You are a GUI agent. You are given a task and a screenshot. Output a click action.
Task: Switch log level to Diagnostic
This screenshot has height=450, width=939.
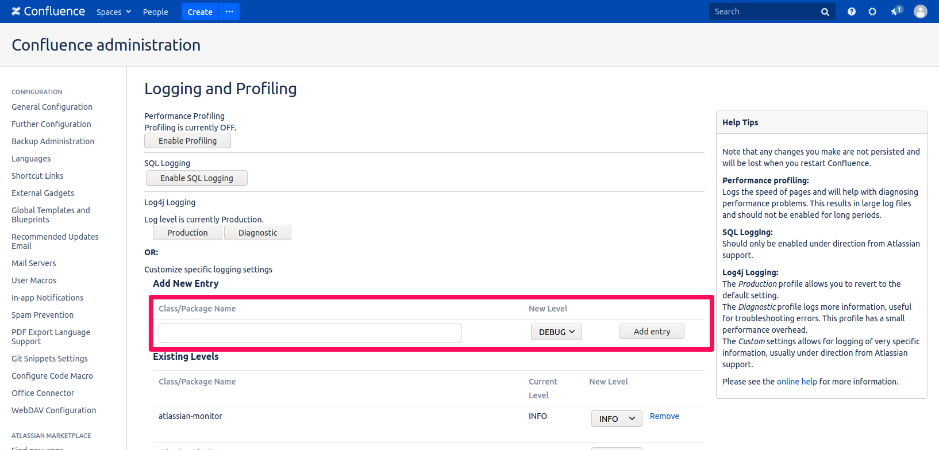pyautogui.click(x=257, y=233)
